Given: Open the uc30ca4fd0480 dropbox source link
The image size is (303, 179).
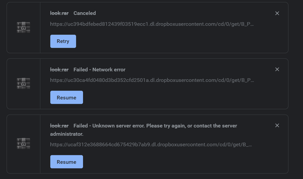Looking at the screenshot, I should click(x=152, y=80).
